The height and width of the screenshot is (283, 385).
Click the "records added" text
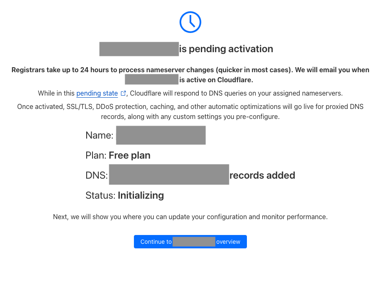tap(262, 175)
